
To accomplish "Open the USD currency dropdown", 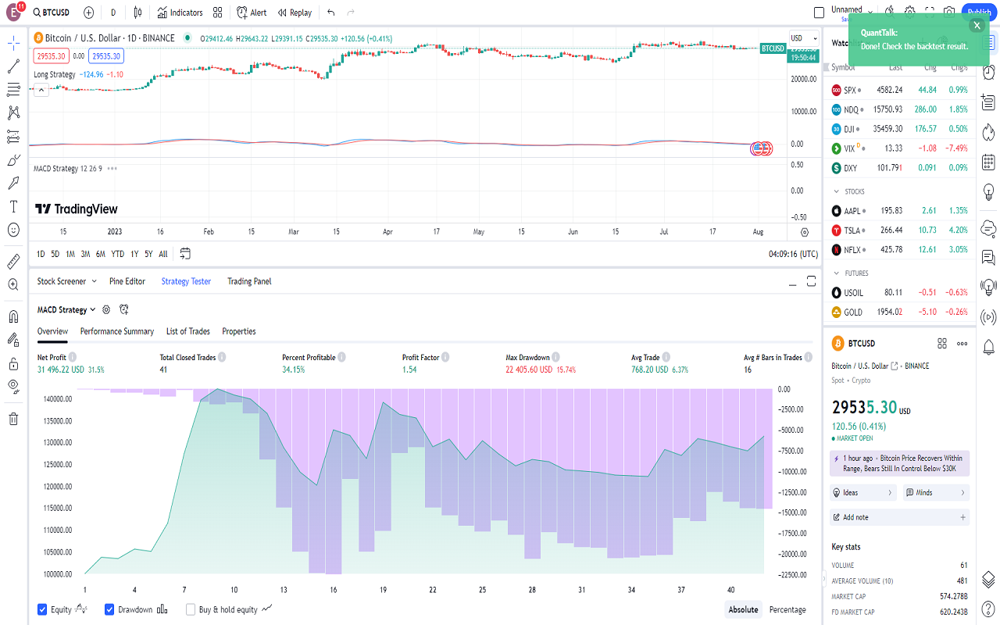I will tap(800, 38).
